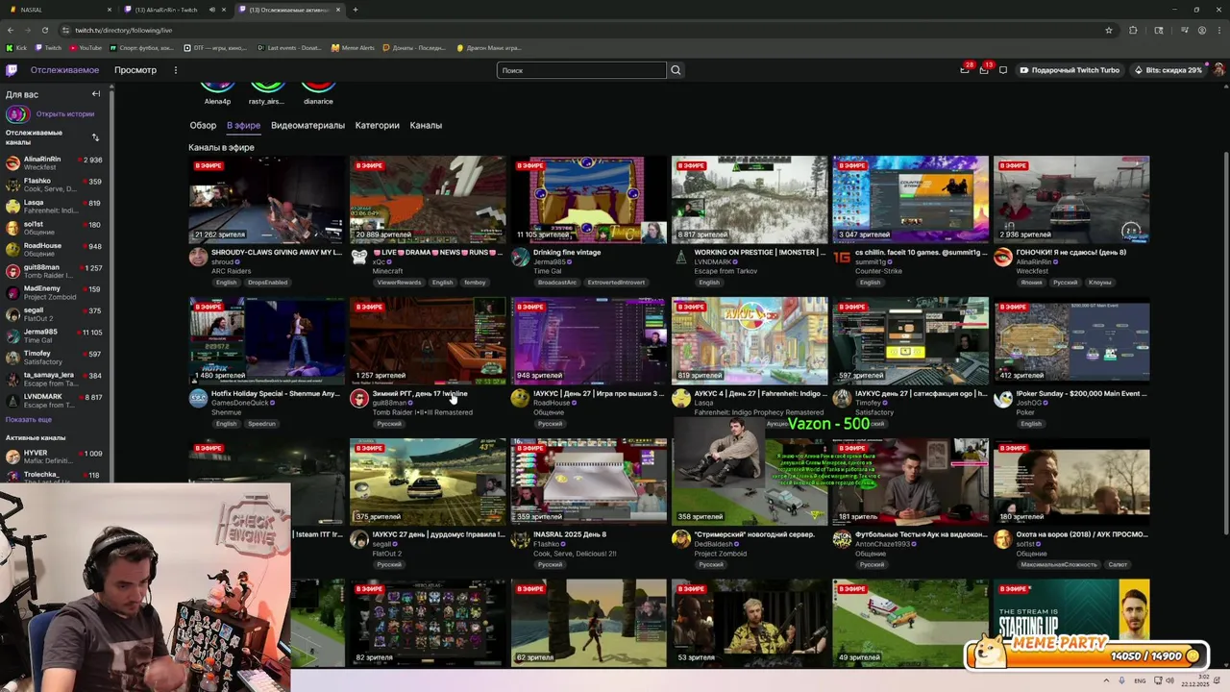Bookmark this page with star icon
Screen dimensions: 1230x692
coord(1108,30)
